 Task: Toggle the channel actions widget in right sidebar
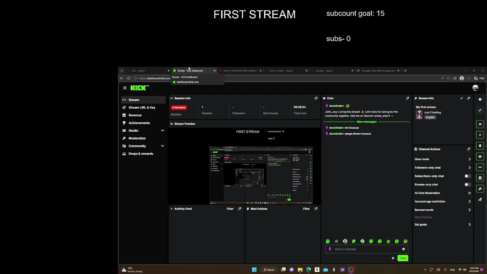click(x=480, y=178)
